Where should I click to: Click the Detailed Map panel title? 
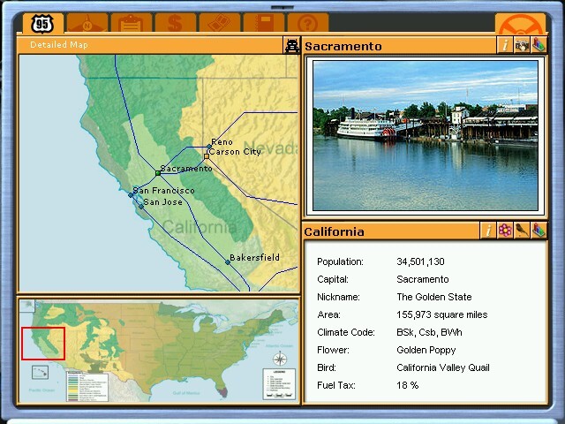tap(59, 45)
